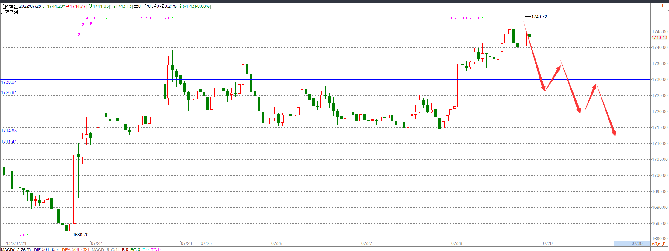Click the blue DIF 501.855 value
This screenshot has width=669, height=251.
pyautogui.click(x=46, y=249)
